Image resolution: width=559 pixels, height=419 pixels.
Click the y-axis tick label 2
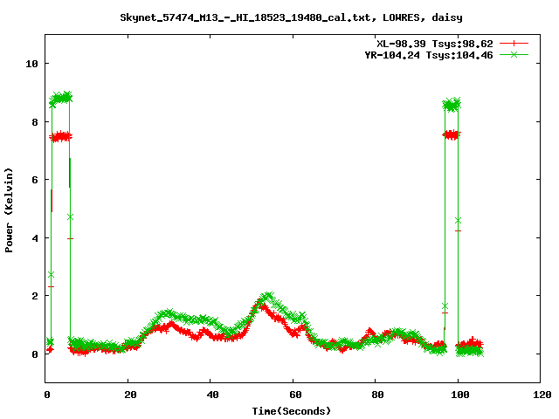35,296
